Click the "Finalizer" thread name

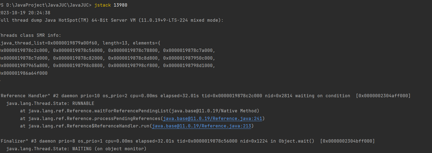point(14,141)
